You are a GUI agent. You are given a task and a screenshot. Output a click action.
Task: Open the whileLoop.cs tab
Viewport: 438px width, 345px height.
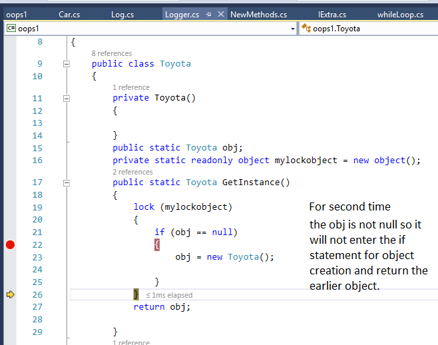400,14
